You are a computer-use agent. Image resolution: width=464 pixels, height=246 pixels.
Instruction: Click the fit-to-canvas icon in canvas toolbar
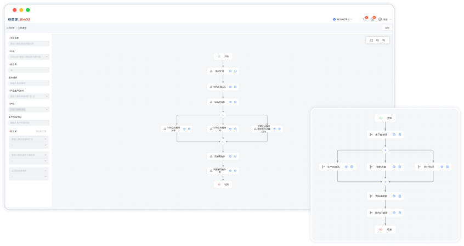(x=371, y=40)
